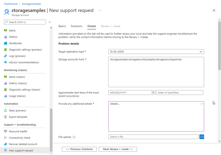
Task: Click the additional details text area
Action: click(156, 116)
